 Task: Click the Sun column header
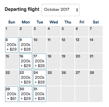12,22
